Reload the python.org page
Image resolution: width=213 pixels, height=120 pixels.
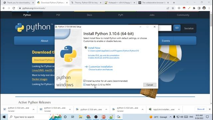[x=14, y=8]
